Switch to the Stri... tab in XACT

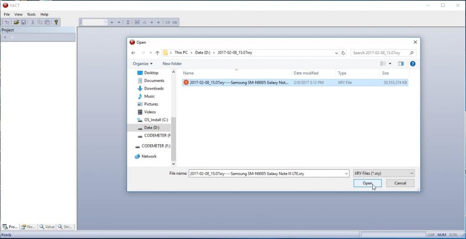tap(65, 227)
